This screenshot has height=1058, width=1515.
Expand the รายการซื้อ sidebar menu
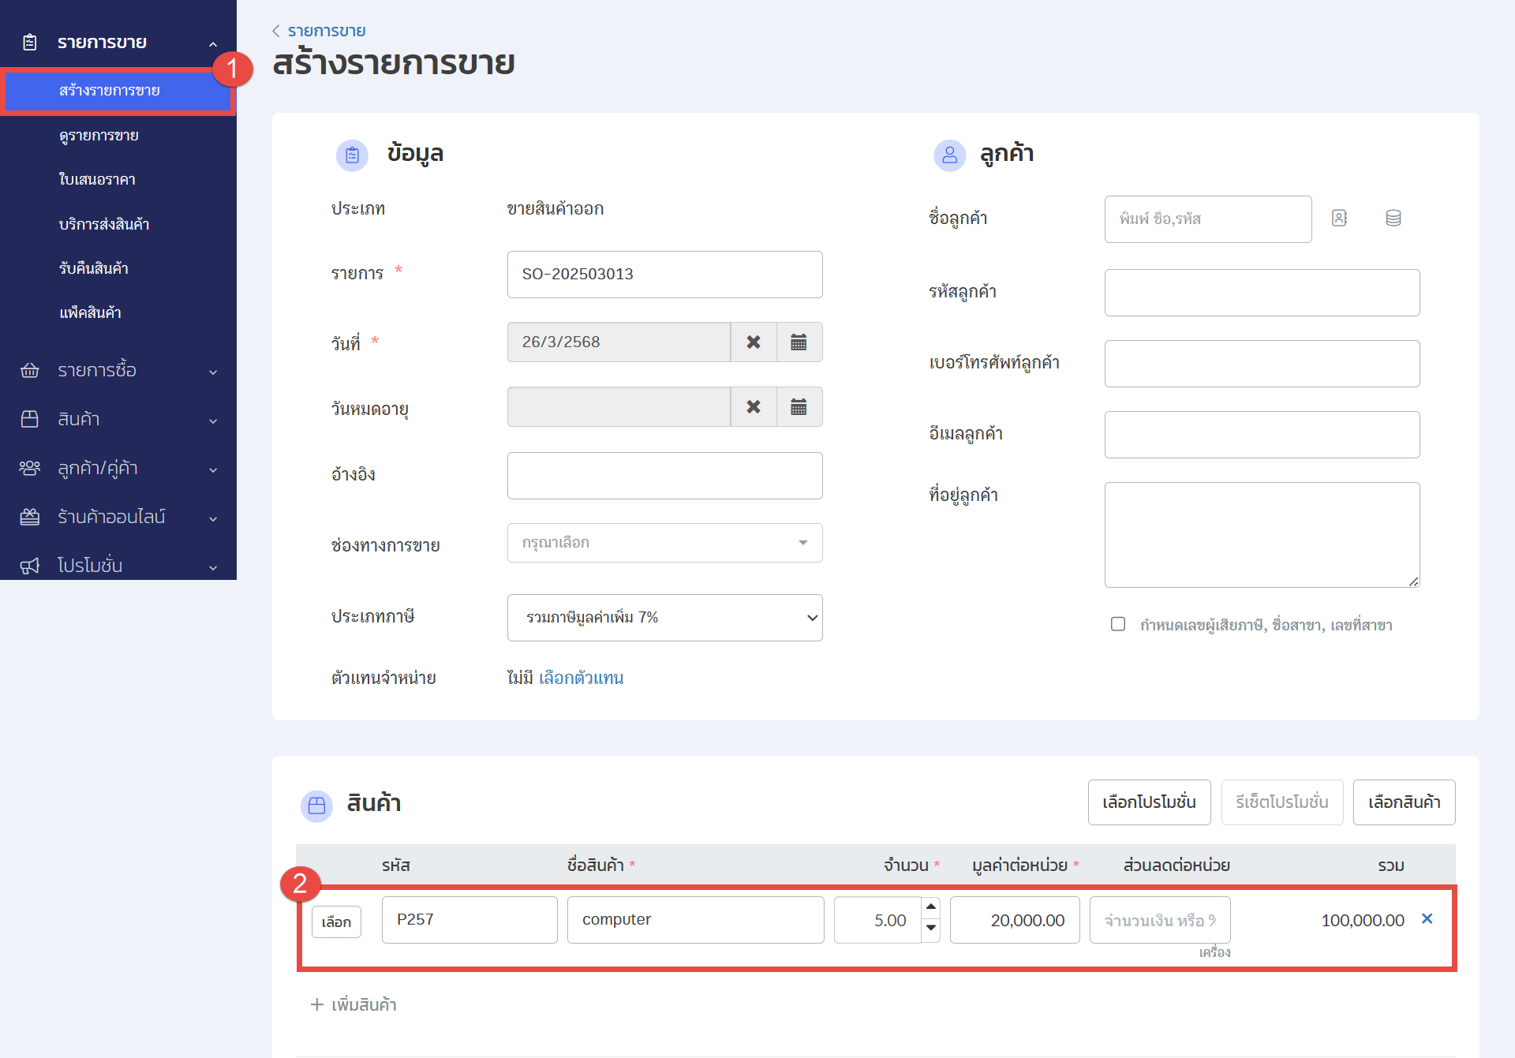[213, 372]
